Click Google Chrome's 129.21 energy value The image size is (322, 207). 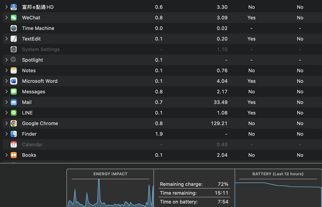tap(219, 123)
